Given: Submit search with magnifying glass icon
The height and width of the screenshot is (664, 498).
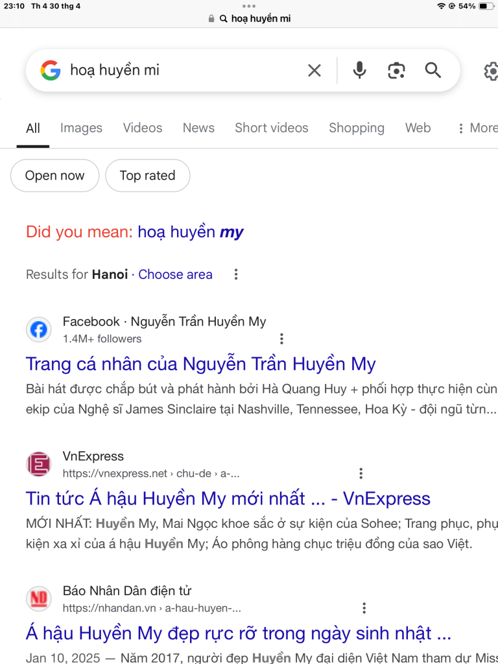Looking at the screenshot, I should pyautogui.click(x=433, y=70).
